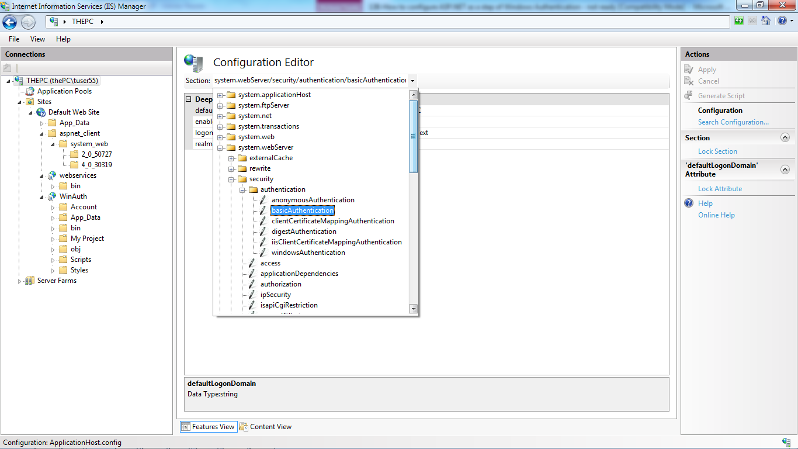
Task: Click the Help link in Actions pane
Action: [x=705, y=203]
